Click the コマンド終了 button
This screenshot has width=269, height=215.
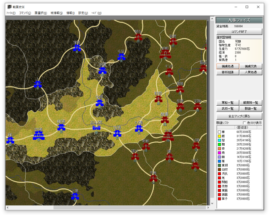239,32
